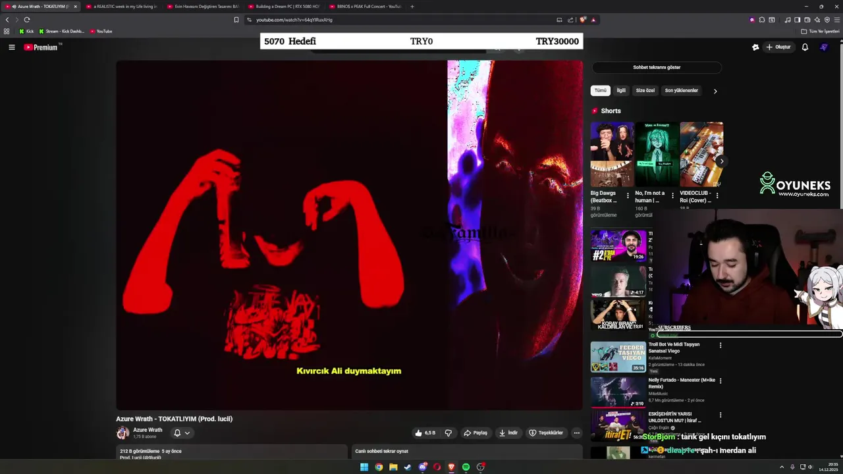Open a new browser tab
This screenshot has height=474, width=843.
tap(412, 7)
